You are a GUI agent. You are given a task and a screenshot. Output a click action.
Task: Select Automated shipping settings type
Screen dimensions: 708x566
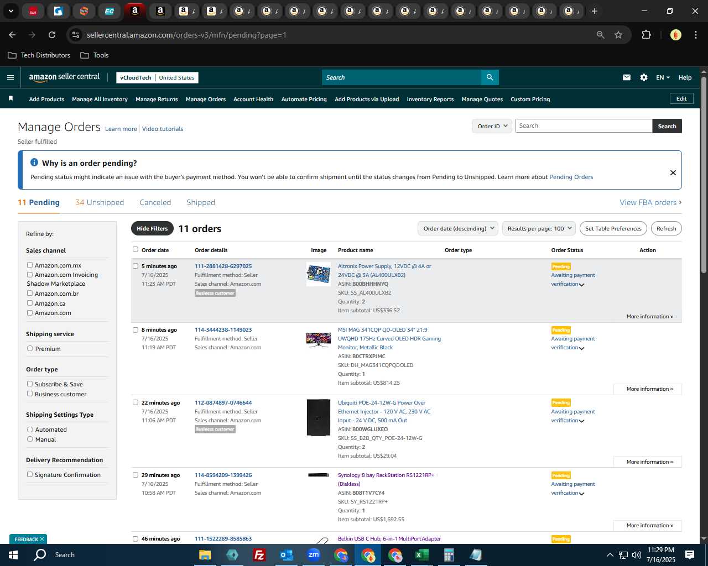30,429
